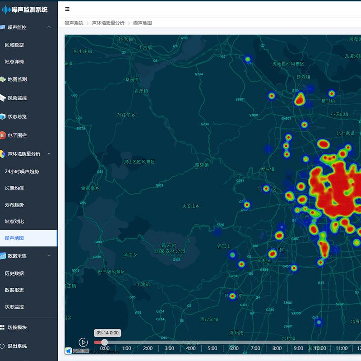Click the 噪声系统 breadcrumb link
This screenshot has width=361, height=361.
pos(74,23)
